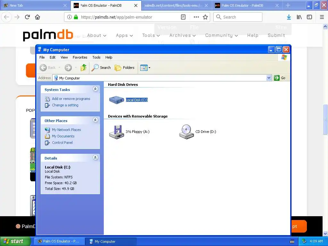The height and width of the screenshot is (246, 328).
Task: Open the Forward history dropdown arrow
Action: [x=76, y=68]
